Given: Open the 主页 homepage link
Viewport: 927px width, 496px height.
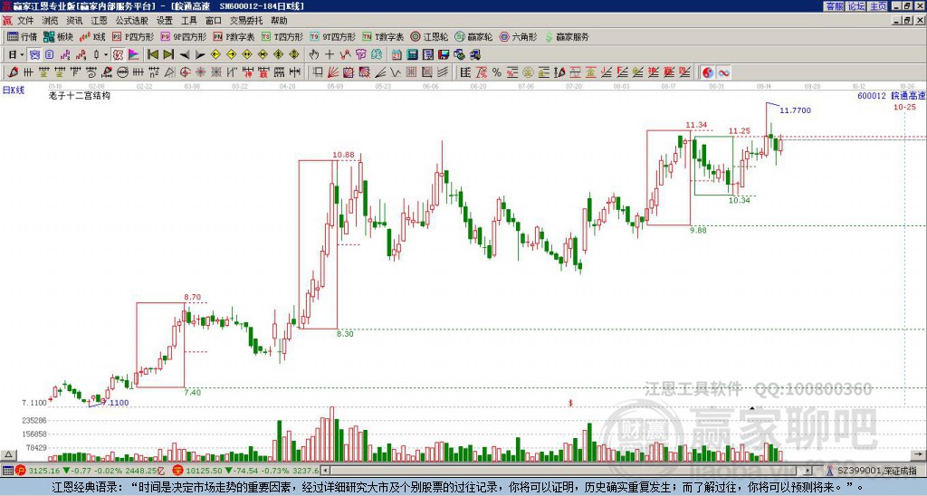Looking at the screenshot, I should pyautogui.click(x=877, y=6).
